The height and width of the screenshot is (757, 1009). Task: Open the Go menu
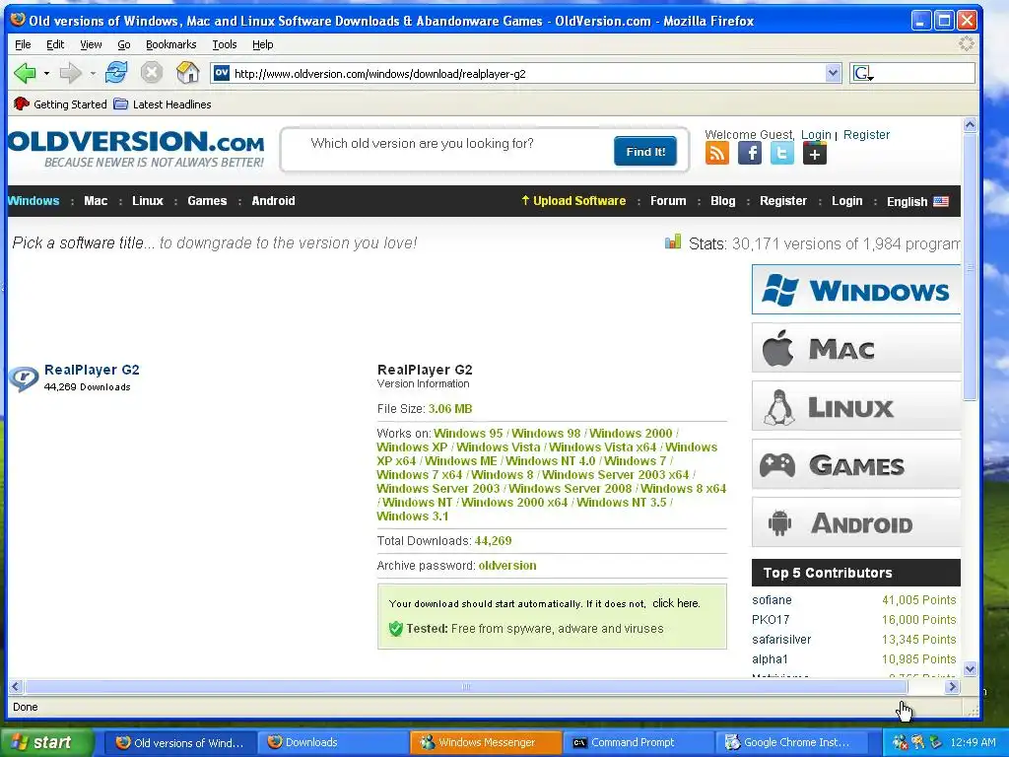[x=124, y=44]
